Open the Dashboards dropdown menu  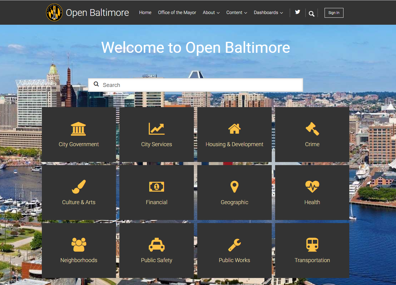click(268, 13)
